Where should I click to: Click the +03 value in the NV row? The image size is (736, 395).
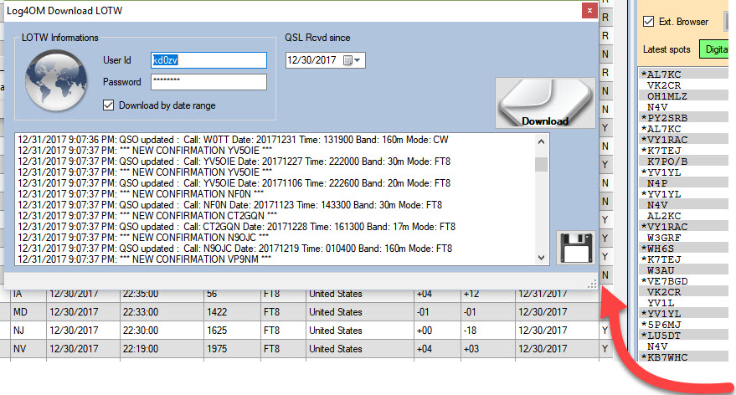[471, 349]
